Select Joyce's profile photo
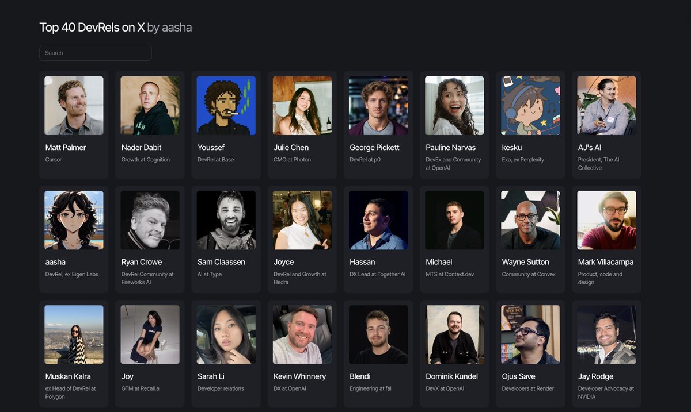Screen dimensions: 691x412 coord(302,220)
